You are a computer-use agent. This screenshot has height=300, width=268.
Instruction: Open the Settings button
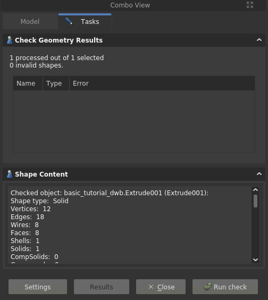point(38,287)
